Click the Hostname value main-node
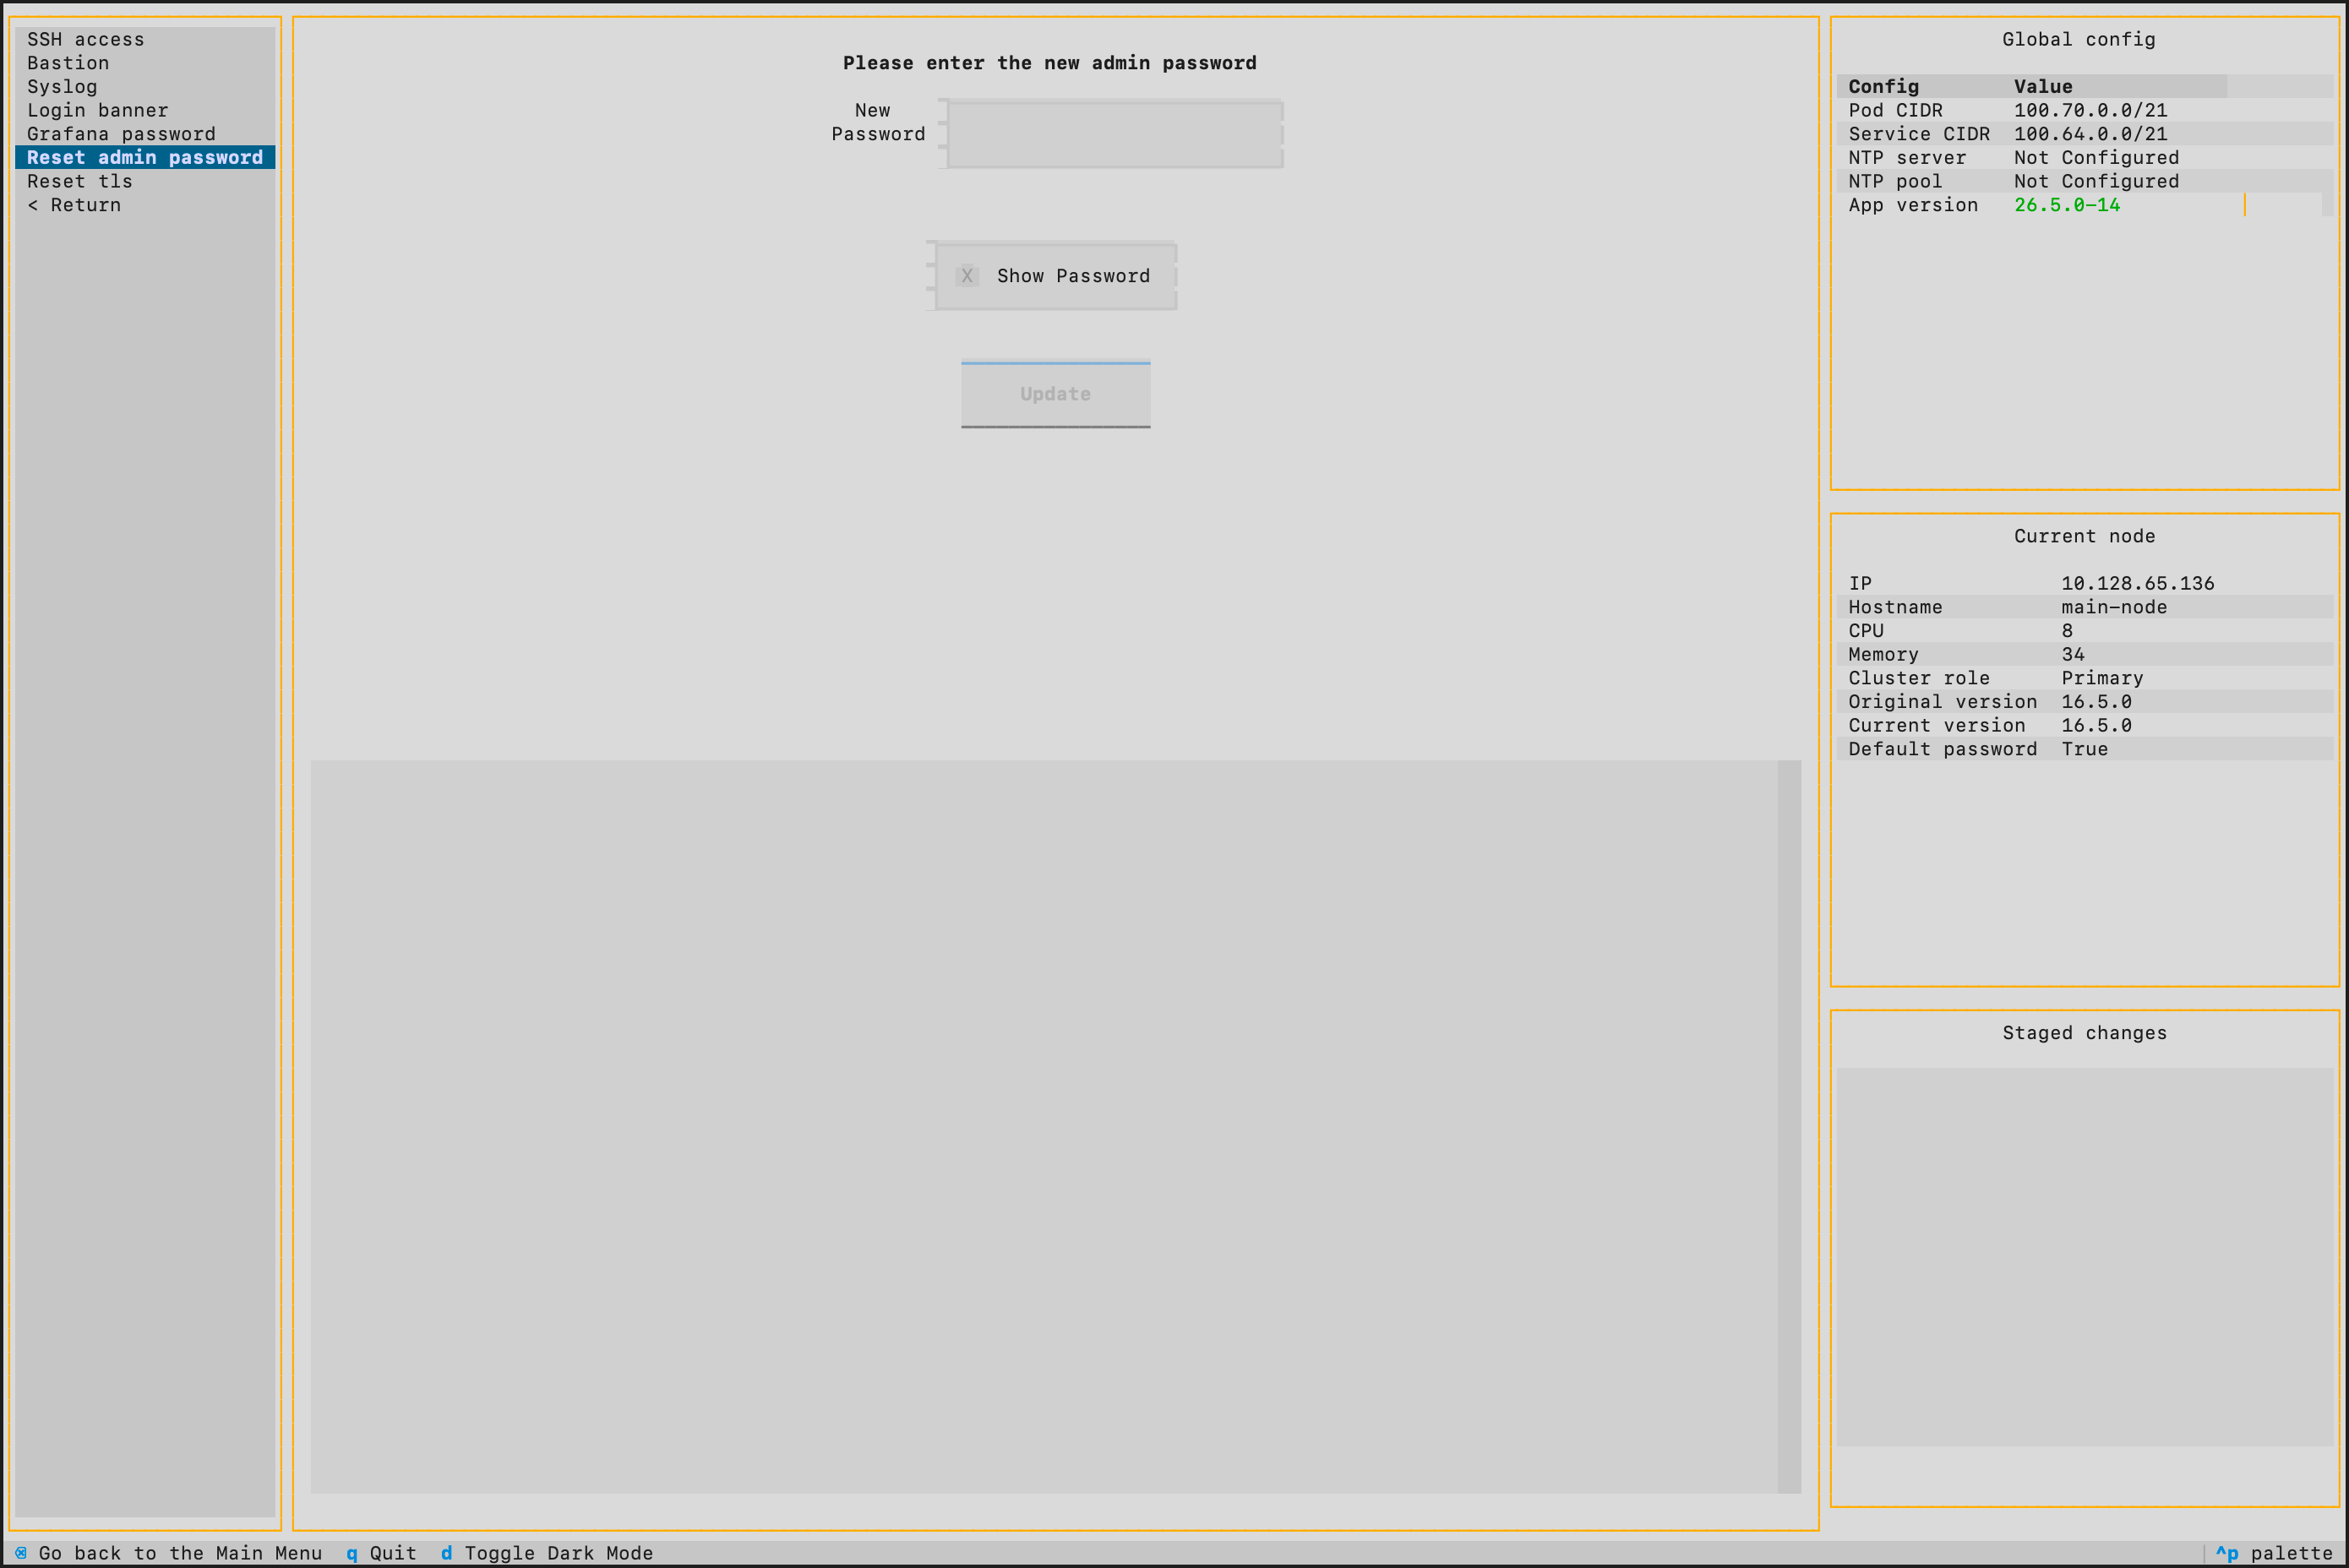Screen dimensions: 2349x1568 click(2114, 607)
